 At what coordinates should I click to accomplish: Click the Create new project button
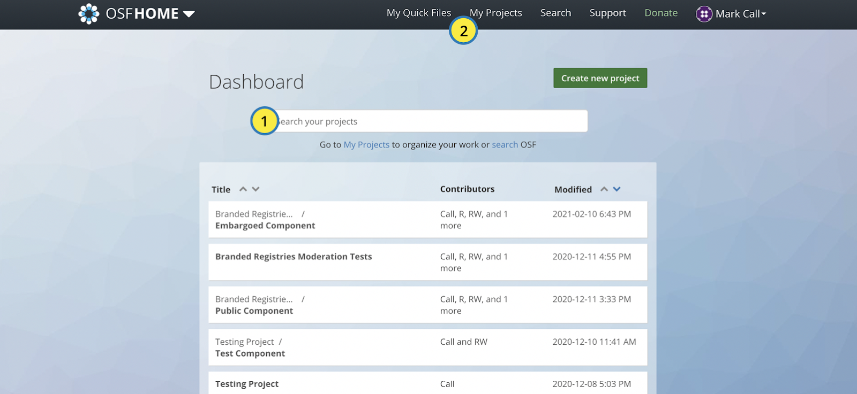pos(600,78)
